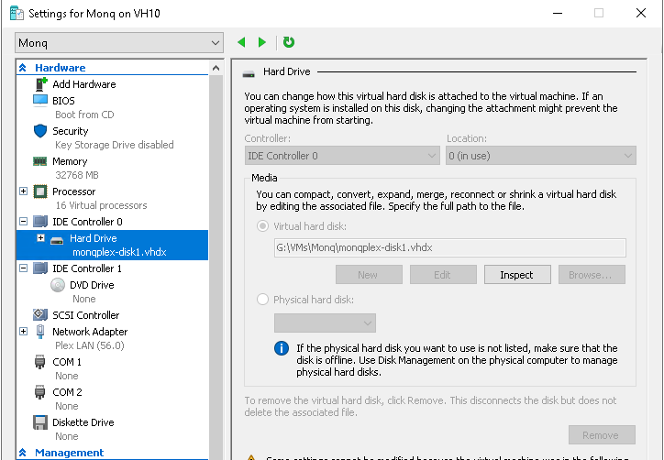Click the IDE Controller 0 icon

pos(40,222)
